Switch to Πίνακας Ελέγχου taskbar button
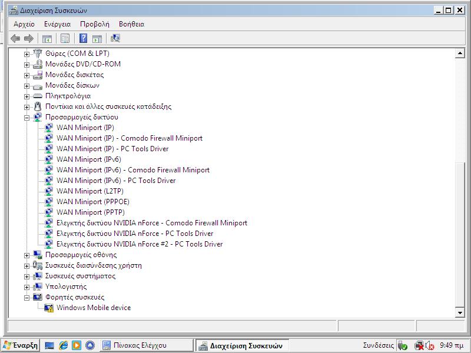 [145, 345]
